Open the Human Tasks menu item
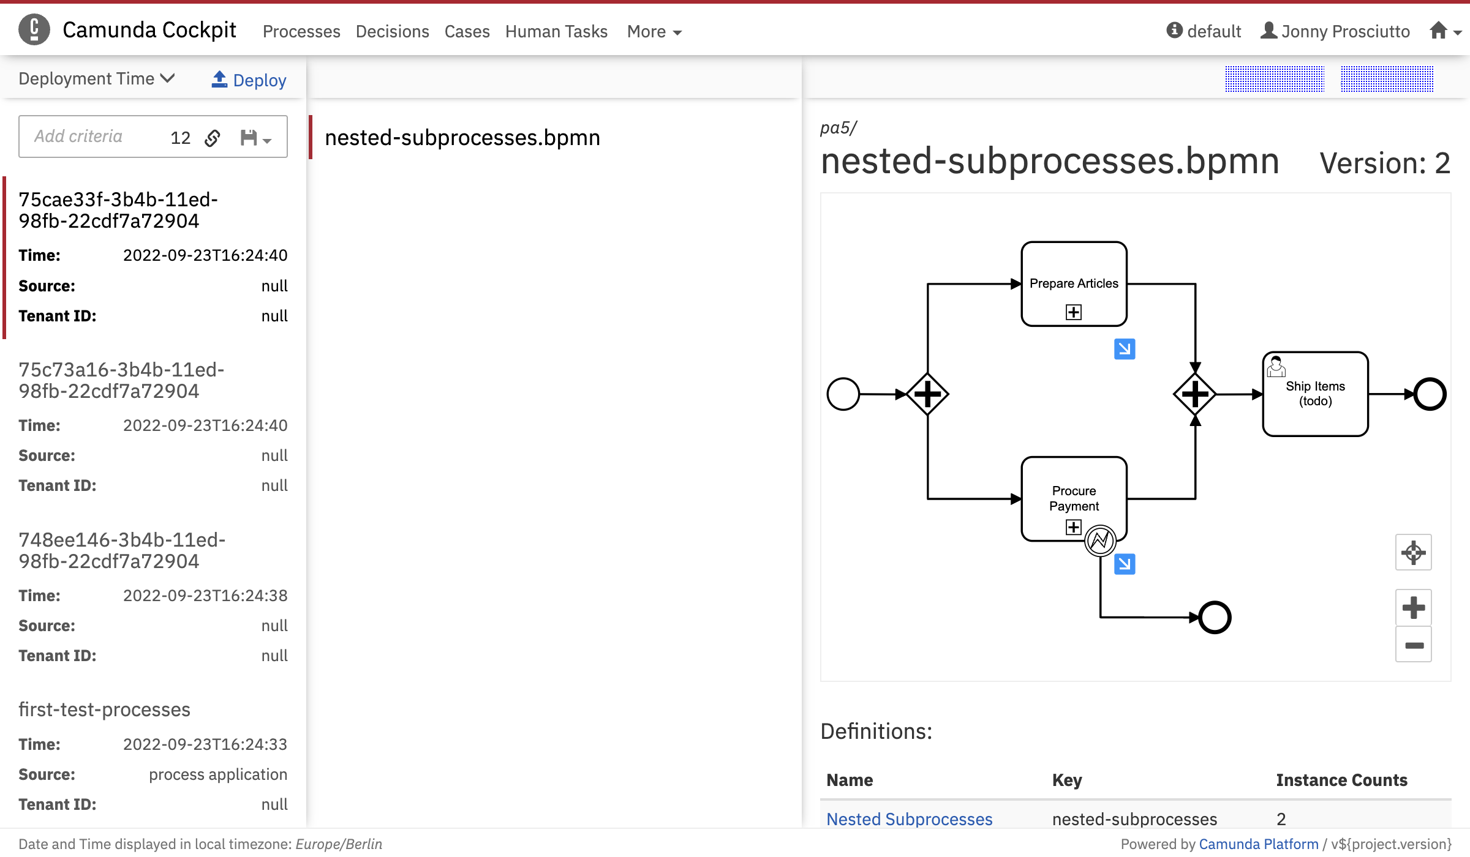 click(556, 31)
